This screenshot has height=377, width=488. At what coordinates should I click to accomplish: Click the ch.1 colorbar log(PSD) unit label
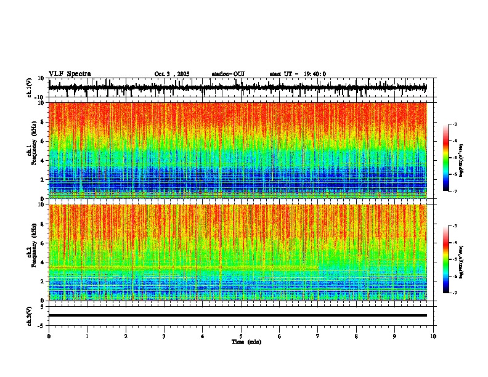click(461, 160)
